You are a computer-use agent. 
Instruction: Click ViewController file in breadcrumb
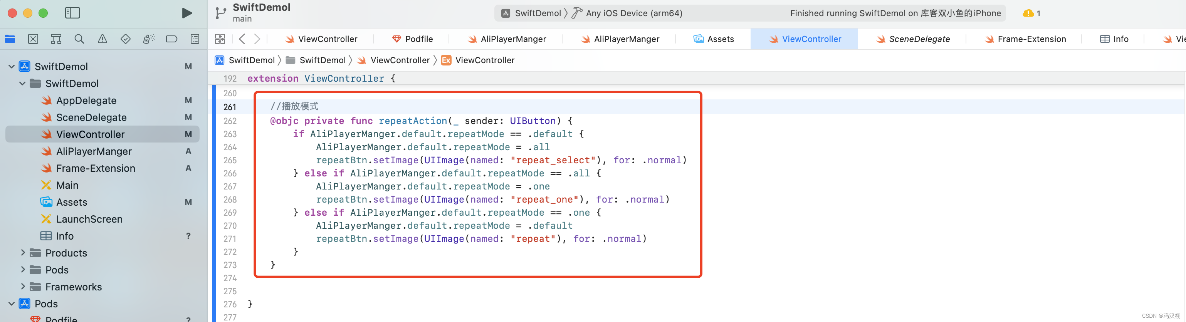tap(394, 60)
